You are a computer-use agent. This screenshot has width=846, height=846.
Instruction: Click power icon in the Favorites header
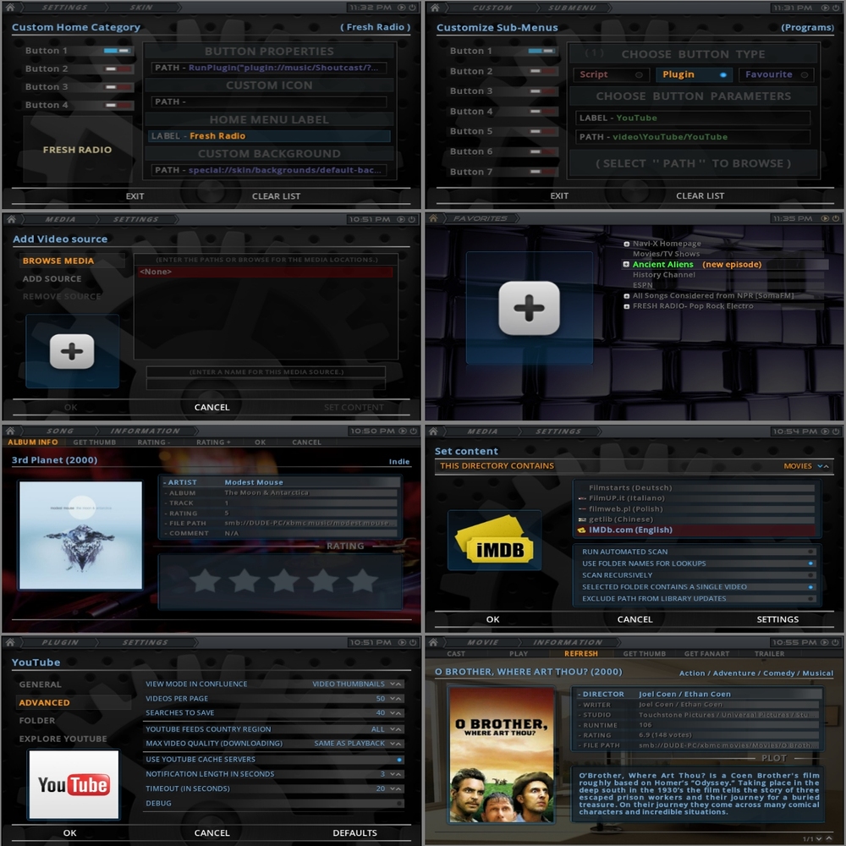836,218
